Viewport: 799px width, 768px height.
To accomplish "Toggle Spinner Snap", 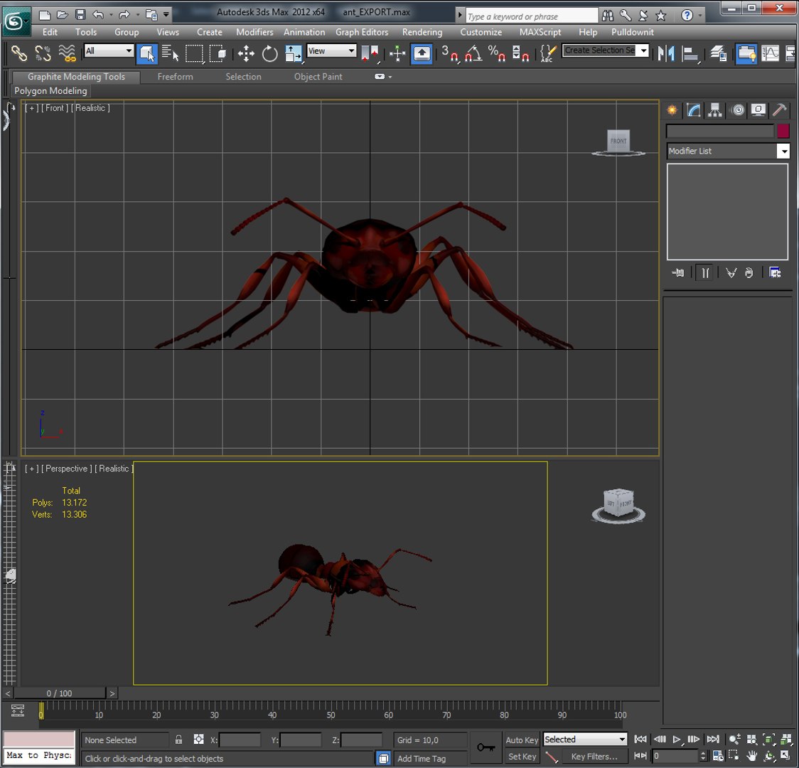I will 520,53.
